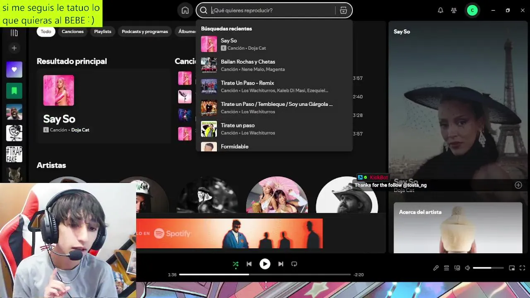Skip to previous track
The image size is (530, 298).
249,264
